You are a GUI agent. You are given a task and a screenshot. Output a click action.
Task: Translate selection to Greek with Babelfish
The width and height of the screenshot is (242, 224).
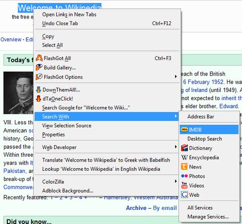107,160
